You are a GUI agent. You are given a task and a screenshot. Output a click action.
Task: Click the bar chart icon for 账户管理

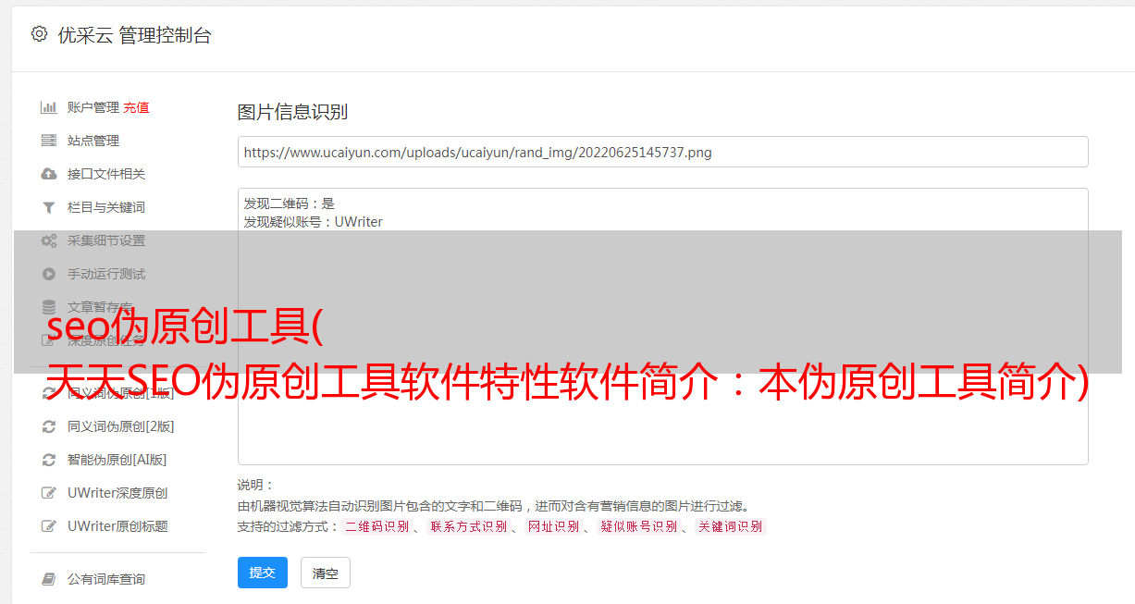(x=49, y=107)
